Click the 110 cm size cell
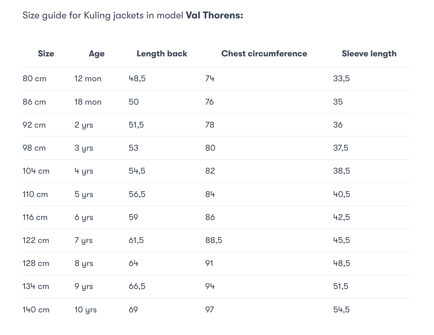The height and width of the screenshot is (335, 434). pyautogui.click(x=35, y=194)
